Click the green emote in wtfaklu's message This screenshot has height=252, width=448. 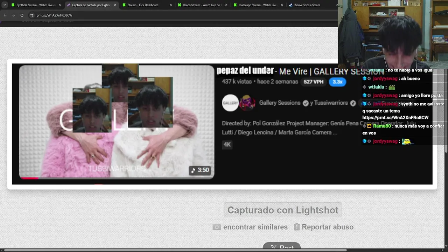point(392,87)
